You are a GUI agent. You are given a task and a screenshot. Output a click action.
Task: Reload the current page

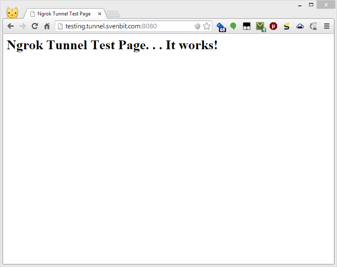(35, 26)
